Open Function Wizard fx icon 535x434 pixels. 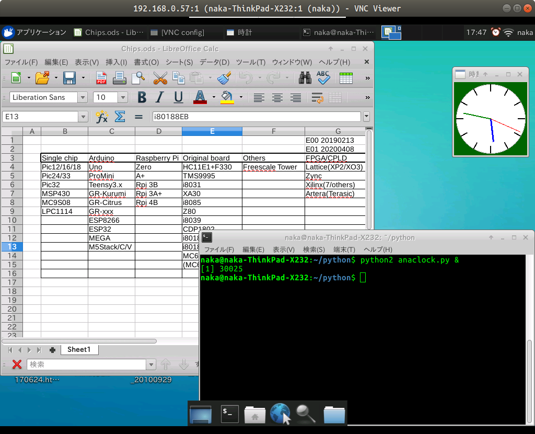(x=102, y=117)
